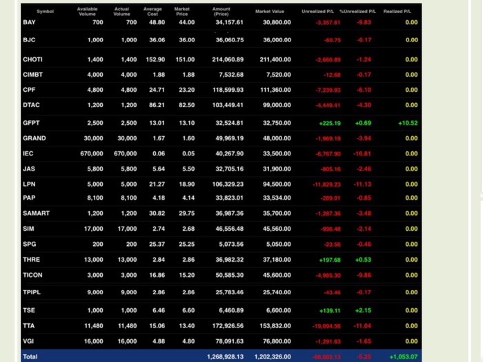Select the IEC stock symbol
483x362 pixels.
pos(28,153)
